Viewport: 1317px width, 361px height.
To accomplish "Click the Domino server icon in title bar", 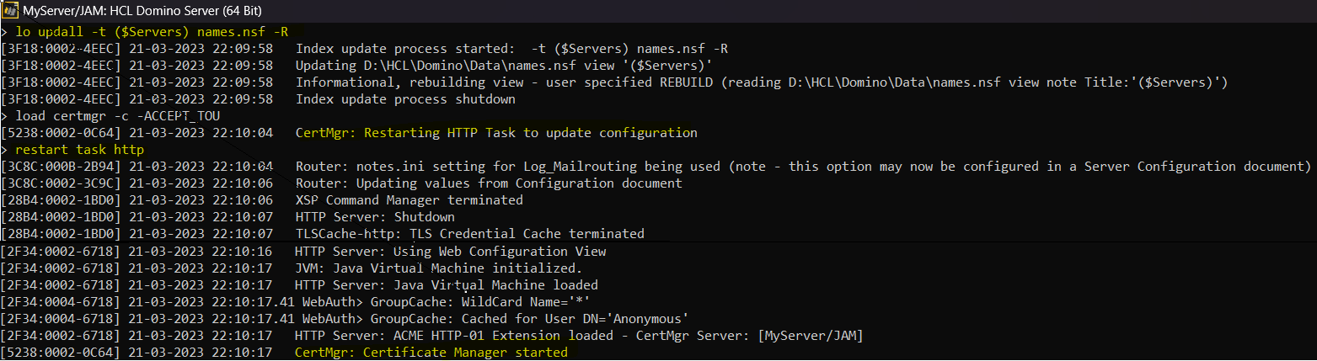I will point(10,11).
